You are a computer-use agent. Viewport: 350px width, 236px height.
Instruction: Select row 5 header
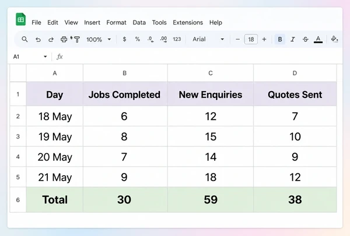18,177
